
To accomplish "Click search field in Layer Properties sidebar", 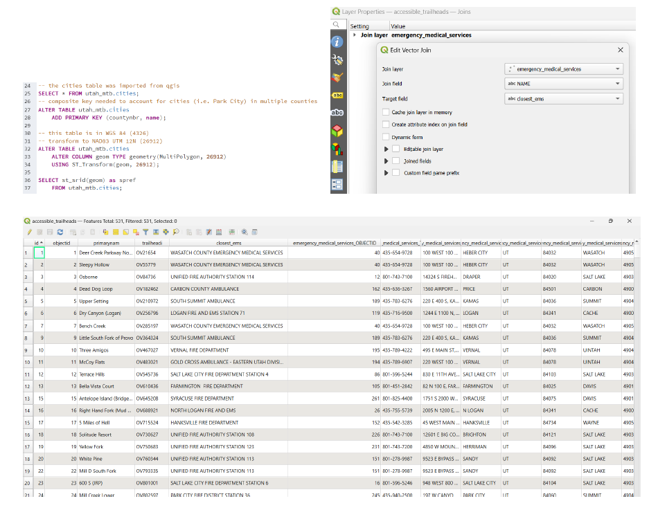I will 339,25.
